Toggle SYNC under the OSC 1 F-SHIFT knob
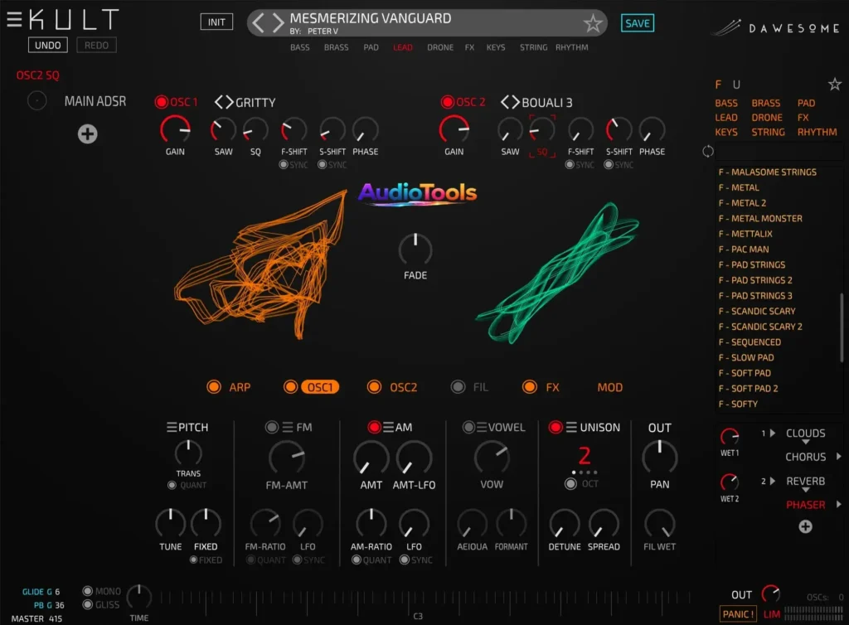 pos(283,164)
